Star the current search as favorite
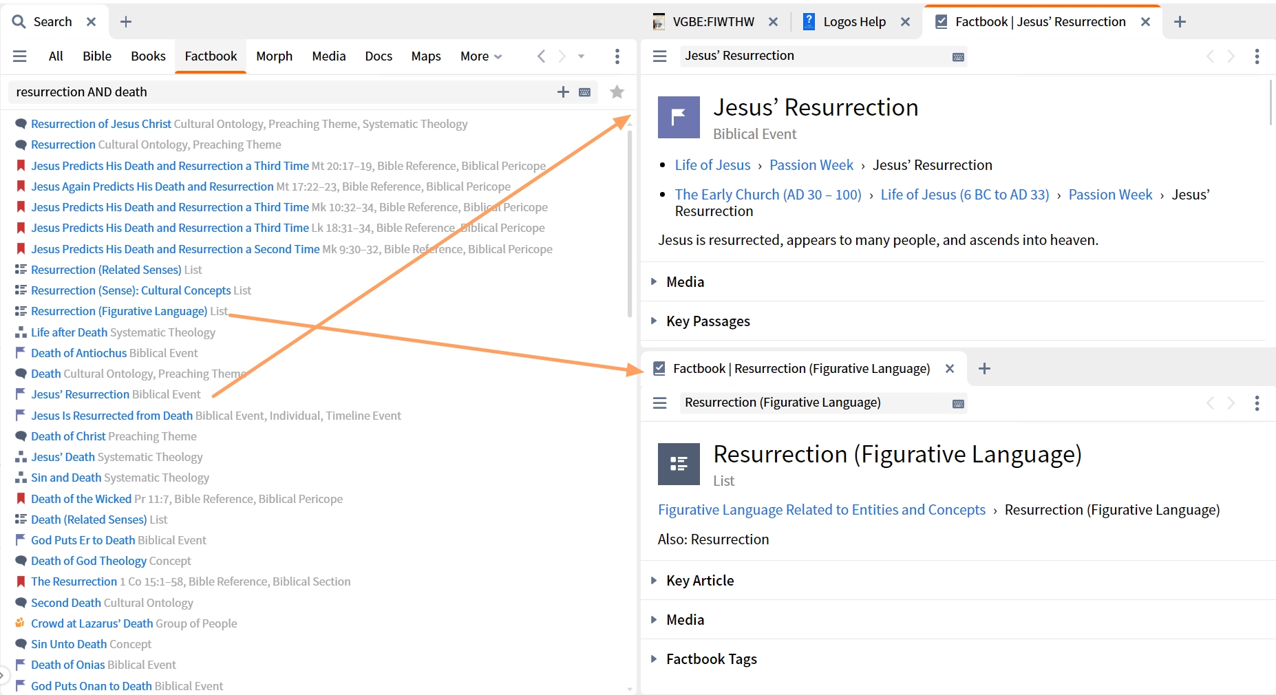The height and width of the screenshot is (695, 1276). coord(617,92)
